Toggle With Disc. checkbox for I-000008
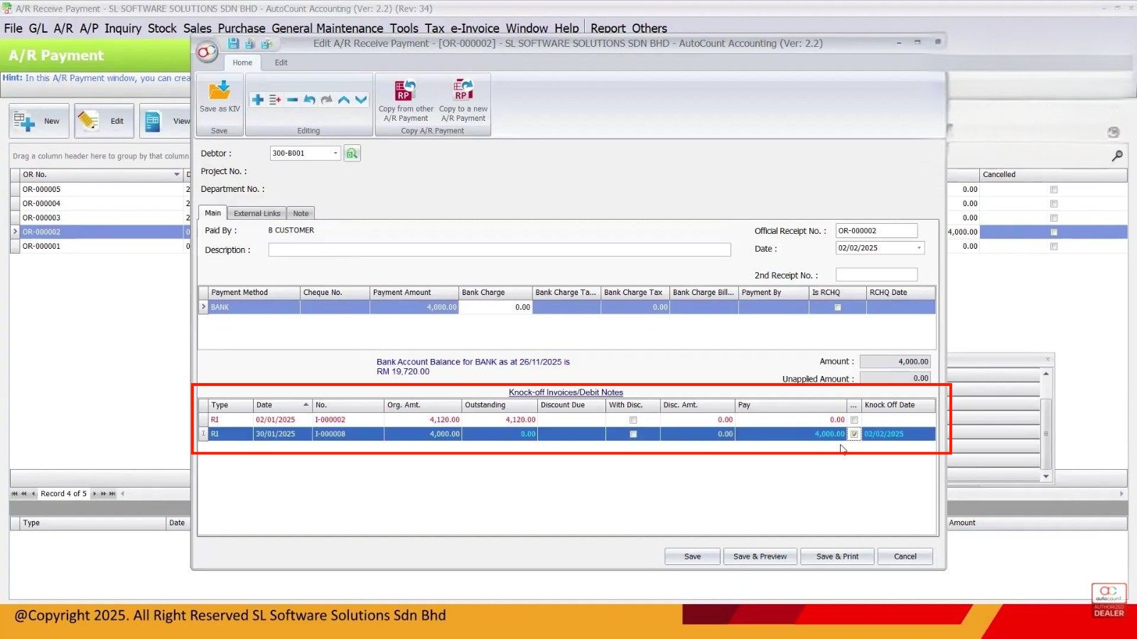Image resolution: width=1137 pixels, height=639 pixels. tap(633, 434)
